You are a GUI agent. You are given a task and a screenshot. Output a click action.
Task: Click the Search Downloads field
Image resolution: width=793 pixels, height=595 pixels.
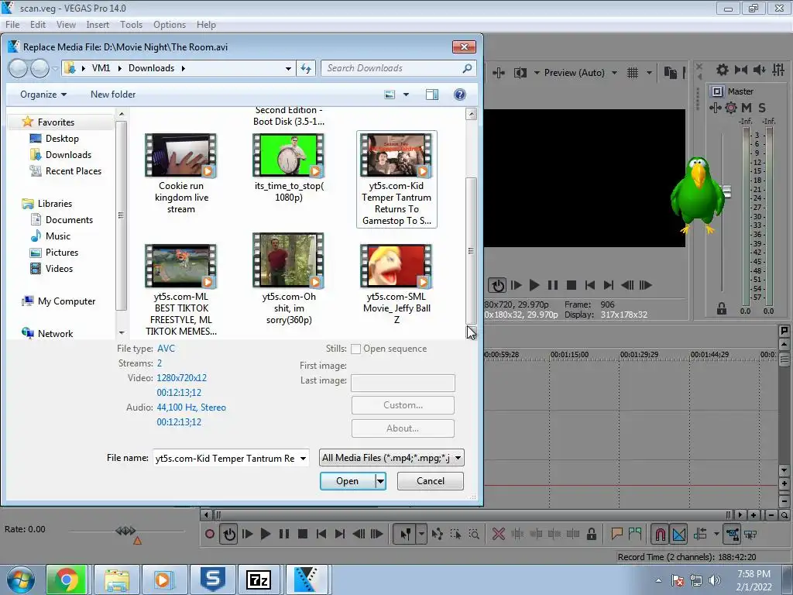click(x=398, y=68)
